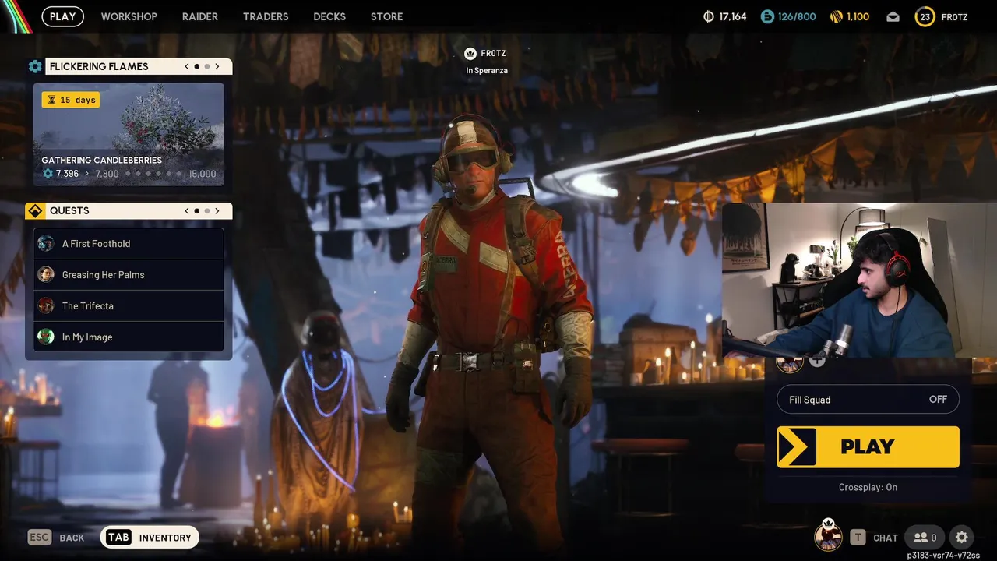The height and width of the screenshot is (561, 997).
Task: Click the Candleberries progress bar
Action: [154, 174]
